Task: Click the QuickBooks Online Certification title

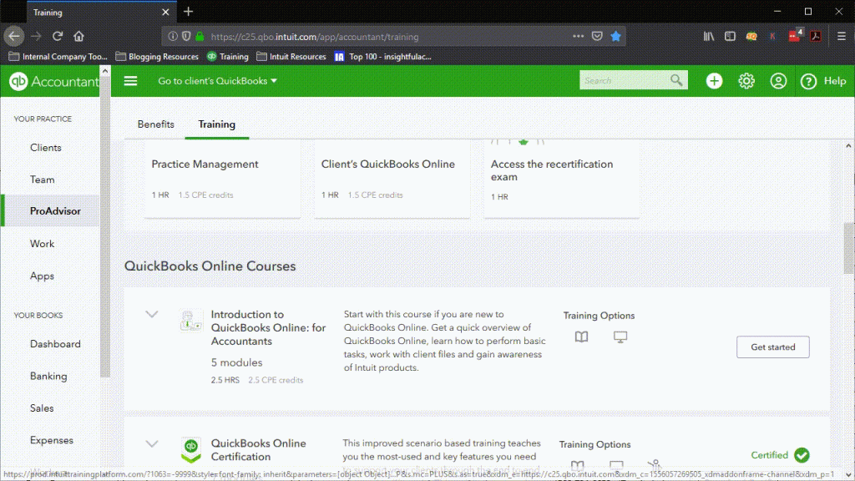Action: (259, 450)
